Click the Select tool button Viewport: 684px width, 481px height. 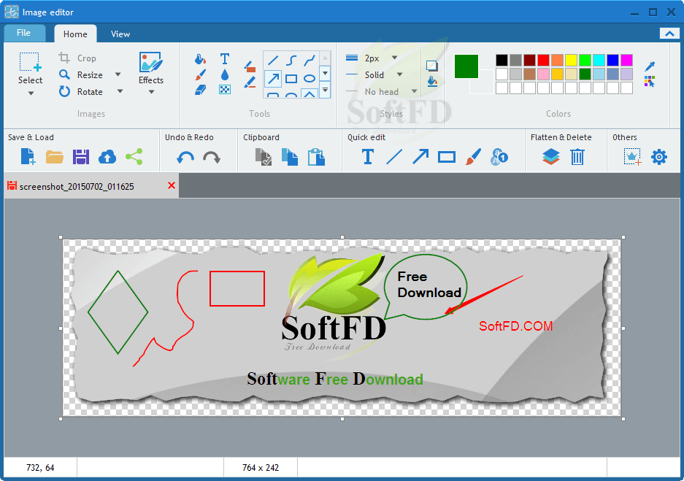tap(30, 69)
